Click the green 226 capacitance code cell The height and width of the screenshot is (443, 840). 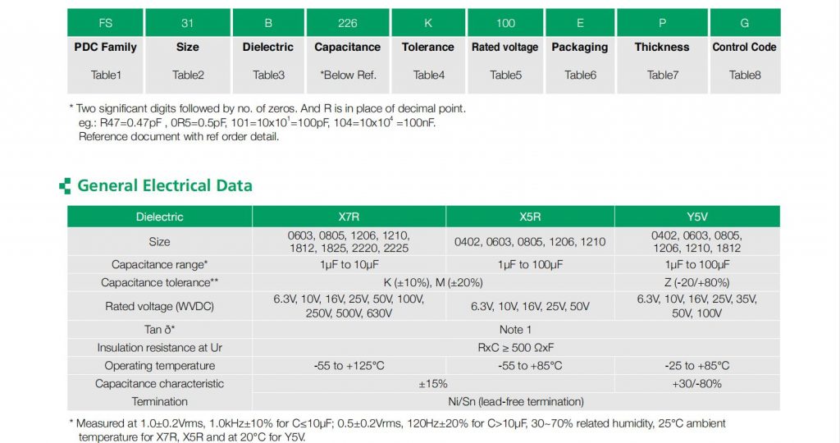(348, 23)
